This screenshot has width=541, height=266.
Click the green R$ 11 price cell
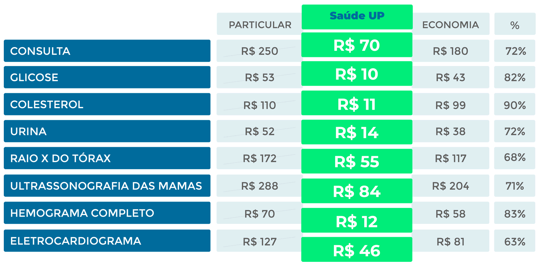coord(357,103)
